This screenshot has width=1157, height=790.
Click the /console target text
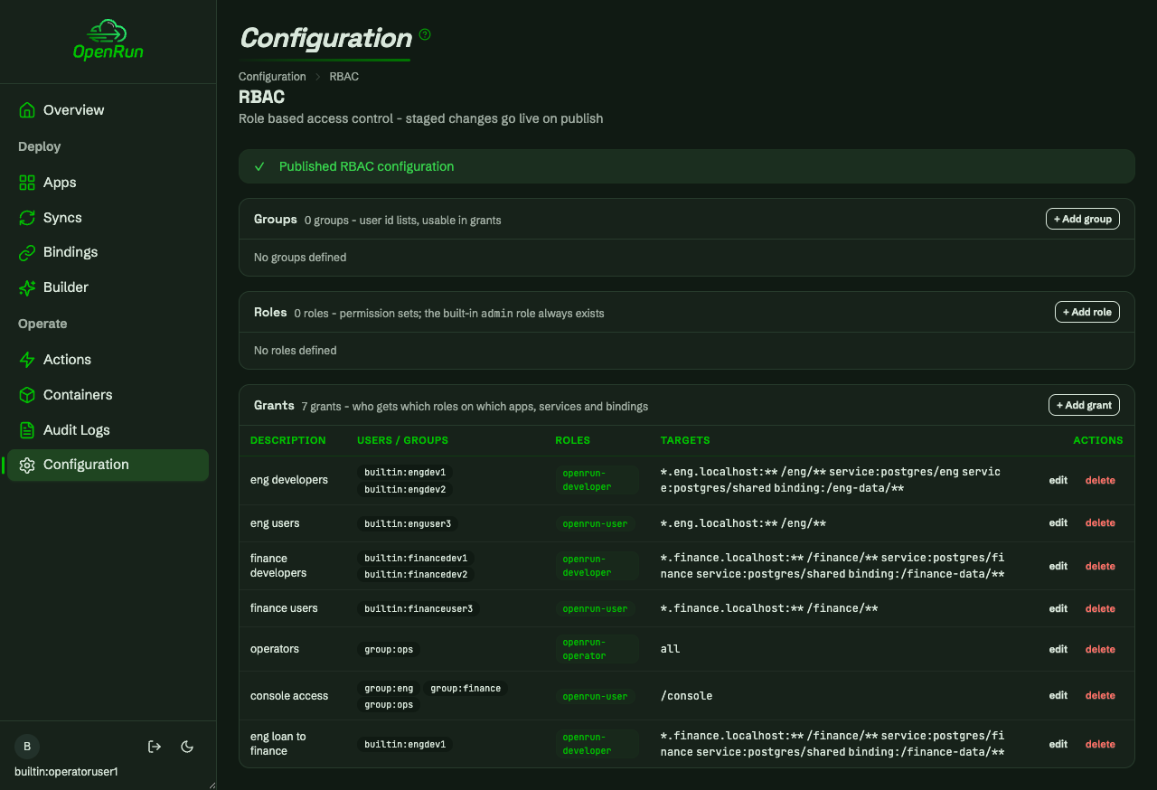point(687,696)
